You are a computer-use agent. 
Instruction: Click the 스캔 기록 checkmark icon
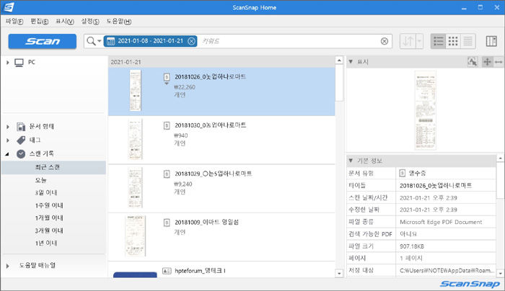pyautogui.click(x=21, y=154)
